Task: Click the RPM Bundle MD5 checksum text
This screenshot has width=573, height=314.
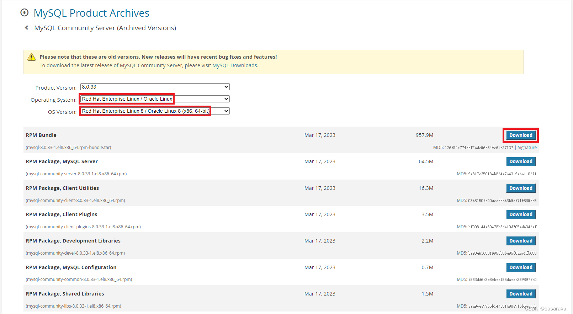Action: pos(473,148)
